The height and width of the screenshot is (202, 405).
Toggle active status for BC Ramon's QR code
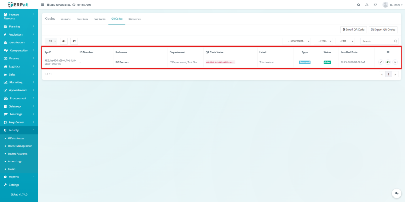tap(388, 62)
